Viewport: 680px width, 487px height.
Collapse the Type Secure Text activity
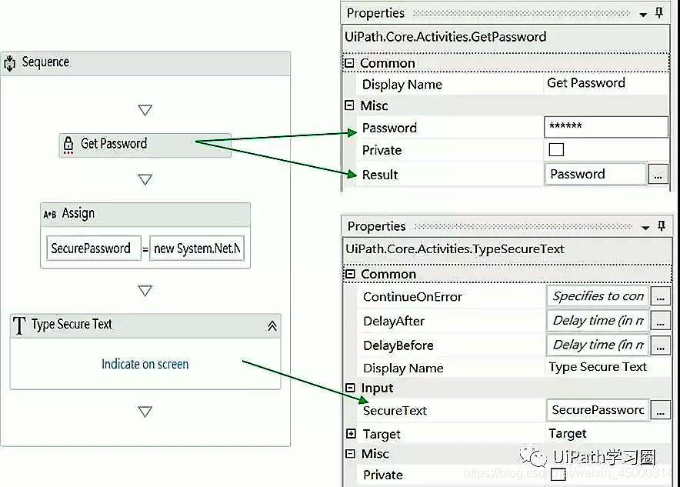(x=272, y=325)
